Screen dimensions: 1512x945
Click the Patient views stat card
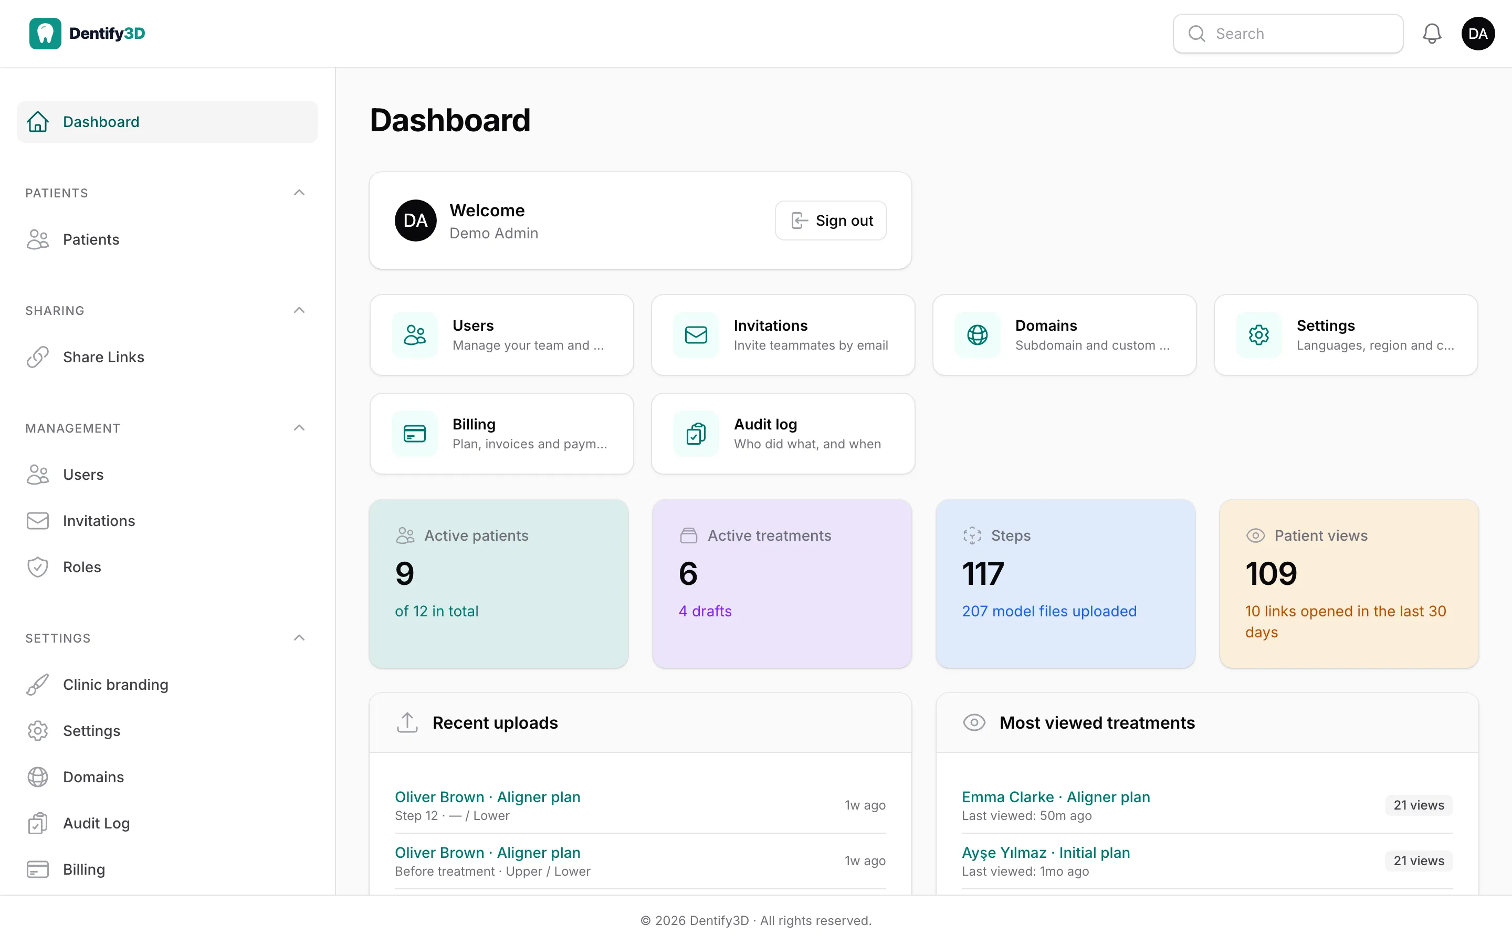pyautogui.click(x=1349, y=584)
